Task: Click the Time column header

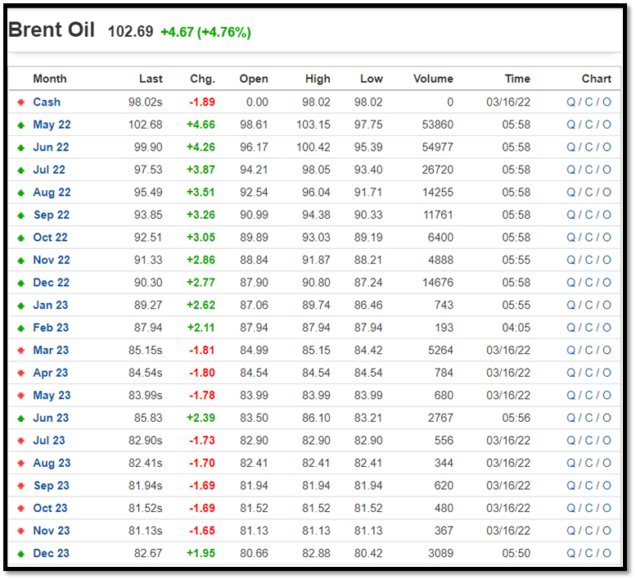Action: (517, 79)
